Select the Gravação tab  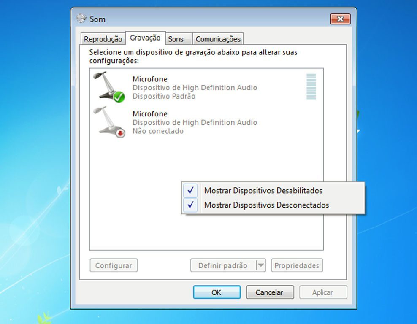145,38
